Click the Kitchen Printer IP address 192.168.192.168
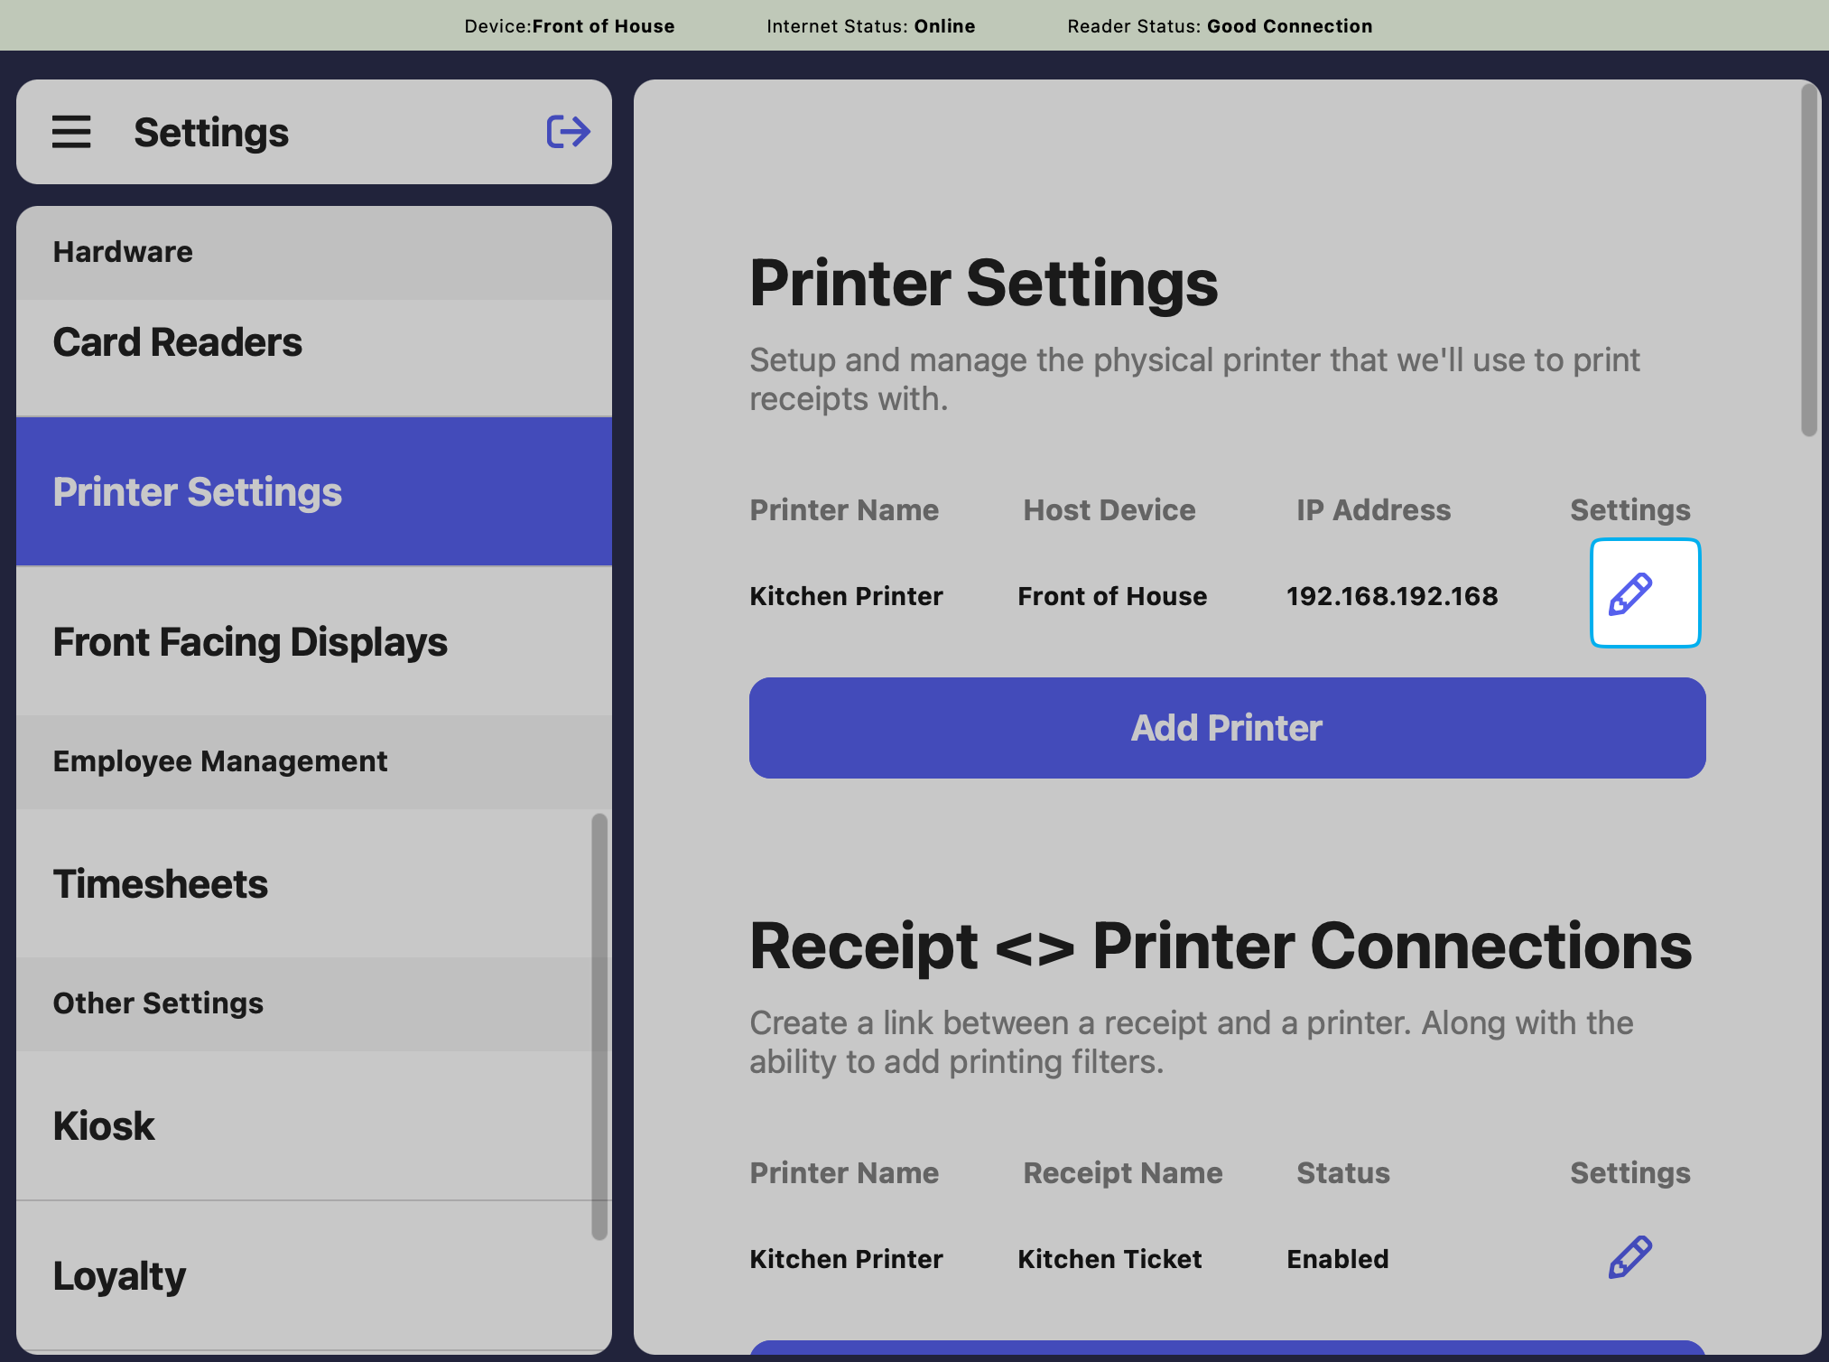Image resolution: width=1829 pixels, height=1362 pixels. (x=1391, y=596)
